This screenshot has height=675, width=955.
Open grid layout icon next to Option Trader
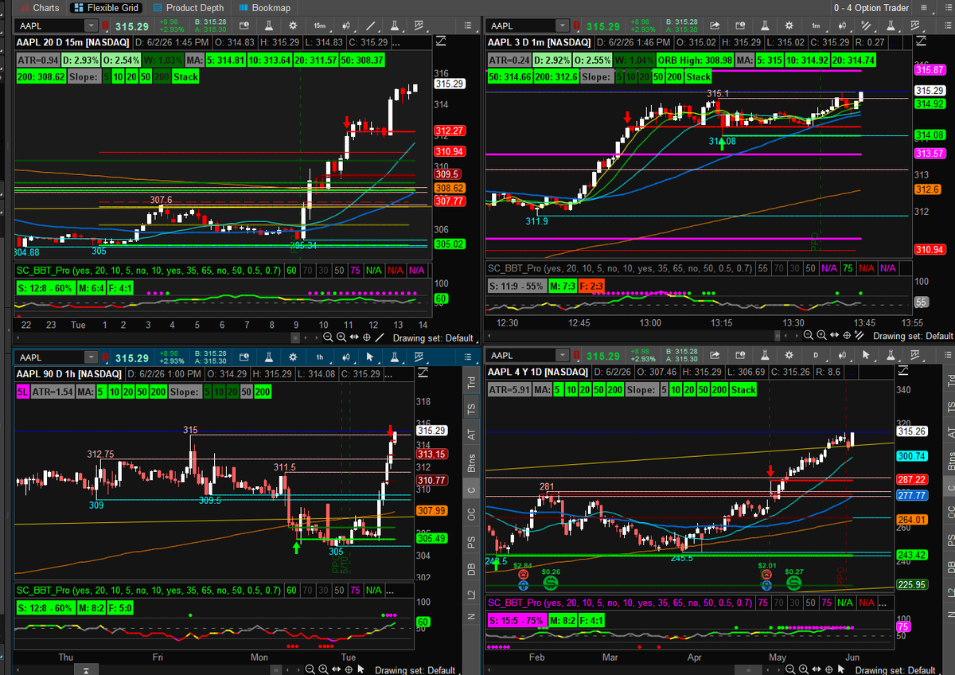[924, 8]
